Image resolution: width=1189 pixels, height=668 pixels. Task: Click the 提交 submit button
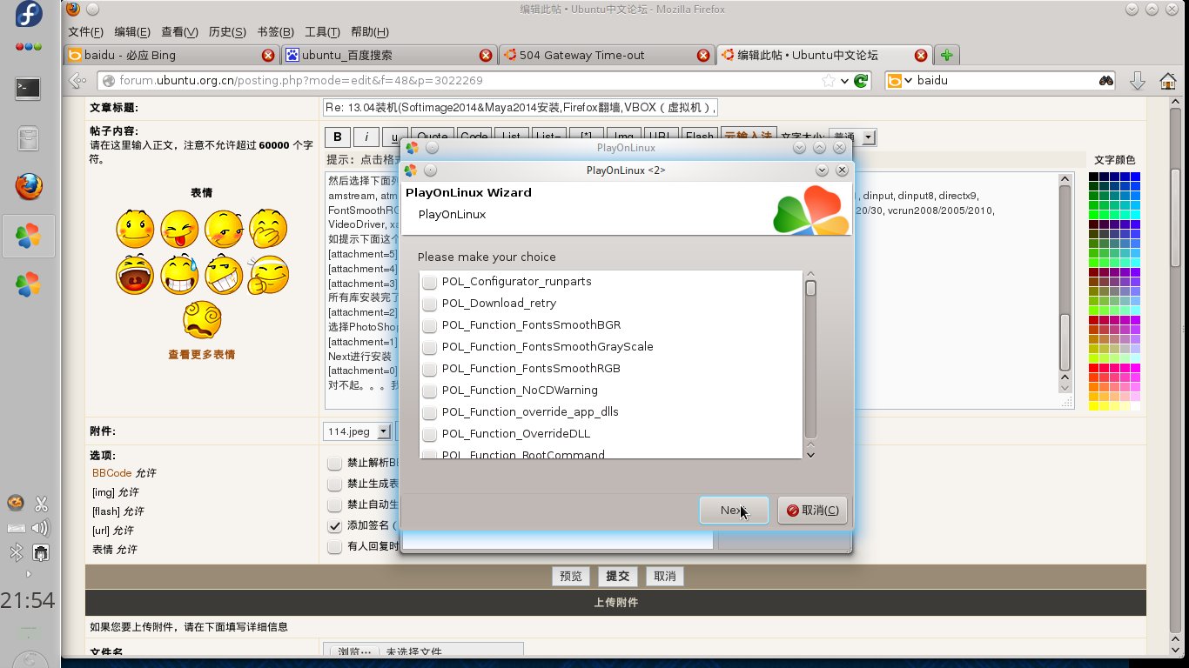pyautogui.click(x=618, y=576)
